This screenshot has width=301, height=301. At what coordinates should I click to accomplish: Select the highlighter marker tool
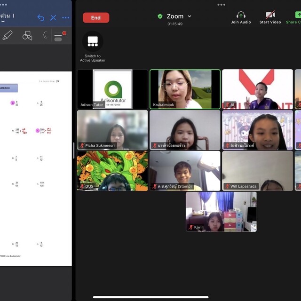tap(8, 35)
